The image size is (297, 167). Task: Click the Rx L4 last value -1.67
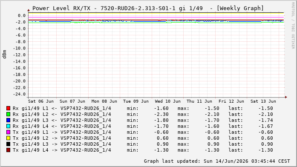tap(265, 126)
